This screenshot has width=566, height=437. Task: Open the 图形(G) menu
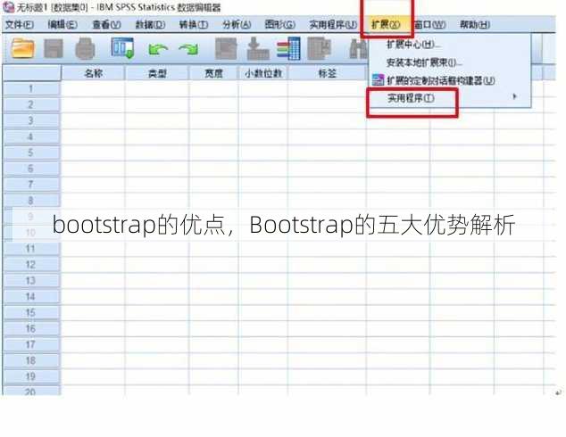click(280, 24)
